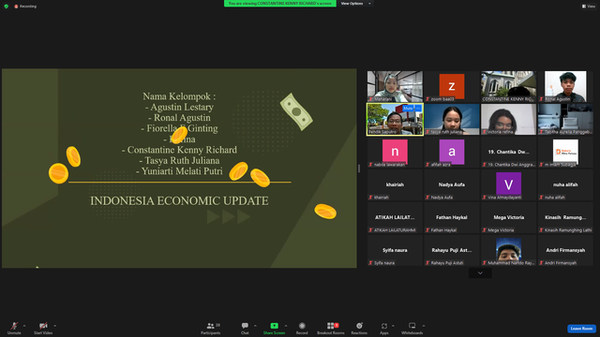Click the Leave Room button
The height and width of the screenshot is (337, 600).
point(581,329)
